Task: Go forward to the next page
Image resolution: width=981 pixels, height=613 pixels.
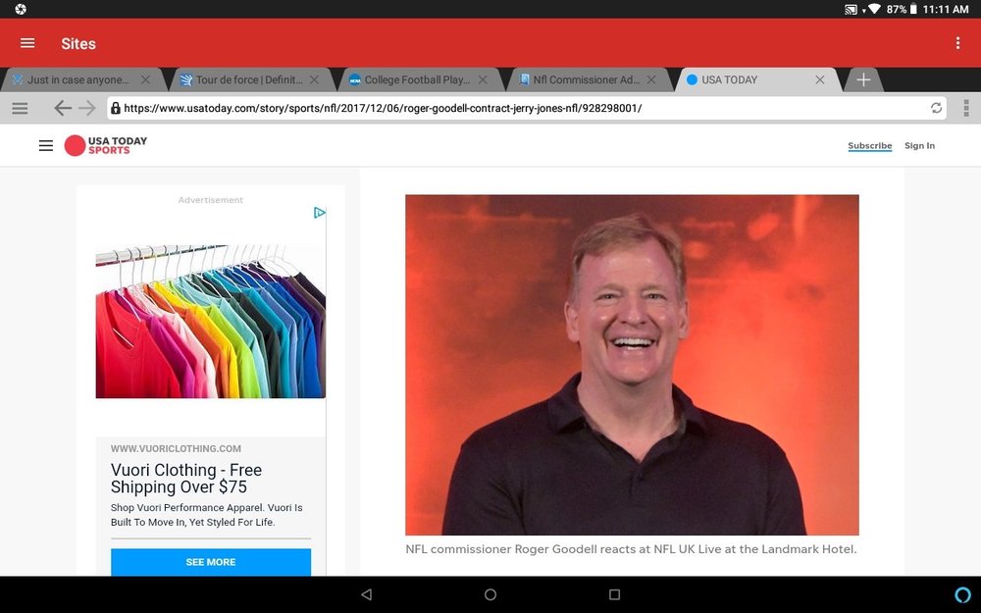Action: point(87,108)
